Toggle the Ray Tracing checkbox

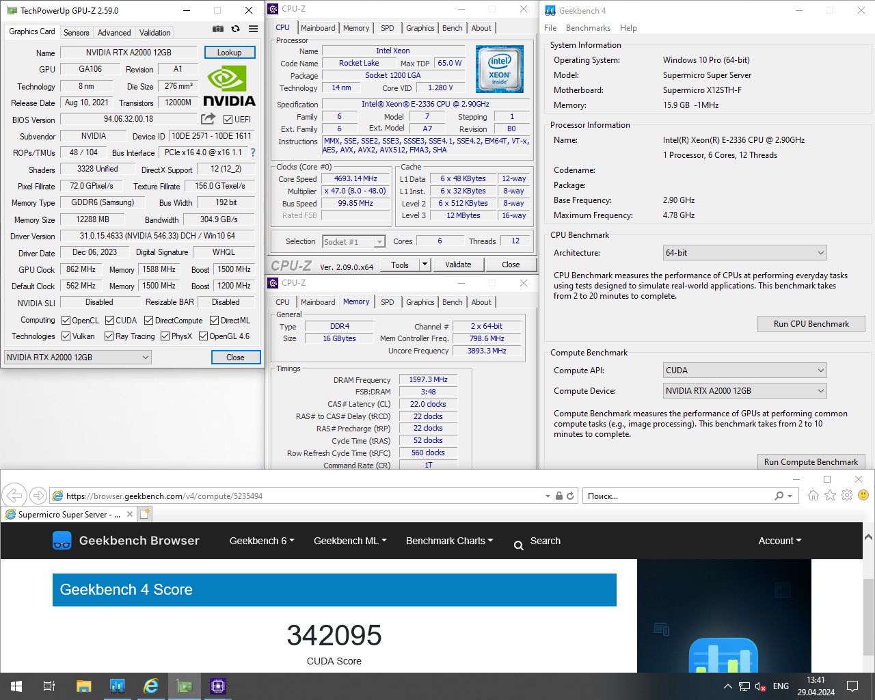109,336
